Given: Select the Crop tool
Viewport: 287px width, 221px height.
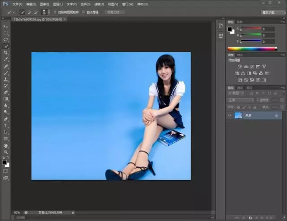Looking at the screenshot, I should [x=6, y=53].
